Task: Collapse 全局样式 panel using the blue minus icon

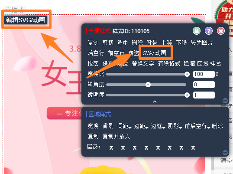Action: click(x=225, y=101)
